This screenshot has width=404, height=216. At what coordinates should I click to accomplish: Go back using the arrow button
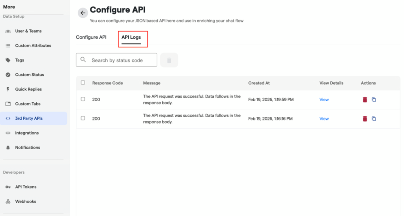click(x=83, y=13)
